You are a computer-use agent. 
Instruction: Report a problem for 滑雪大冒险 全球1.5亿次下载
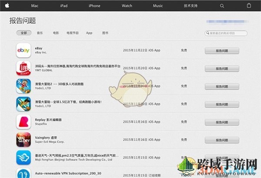[222, 104]
